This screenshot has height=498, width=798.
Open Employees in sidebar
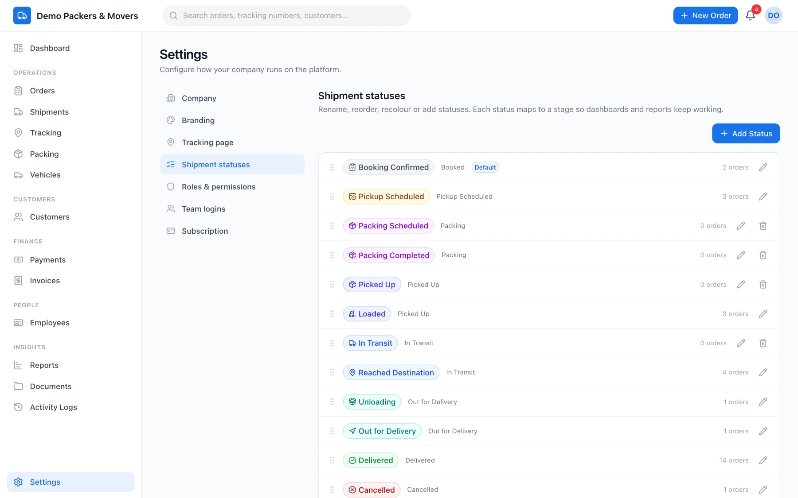click(70, 323)
